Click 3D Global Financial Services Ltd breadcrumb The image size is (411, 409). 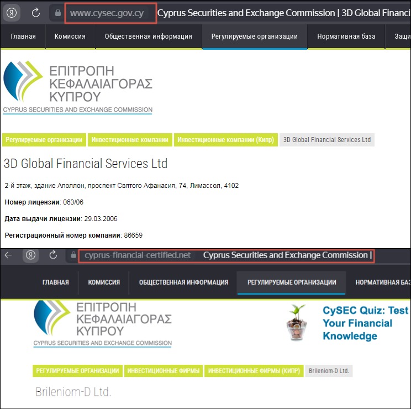coord(327,140)
